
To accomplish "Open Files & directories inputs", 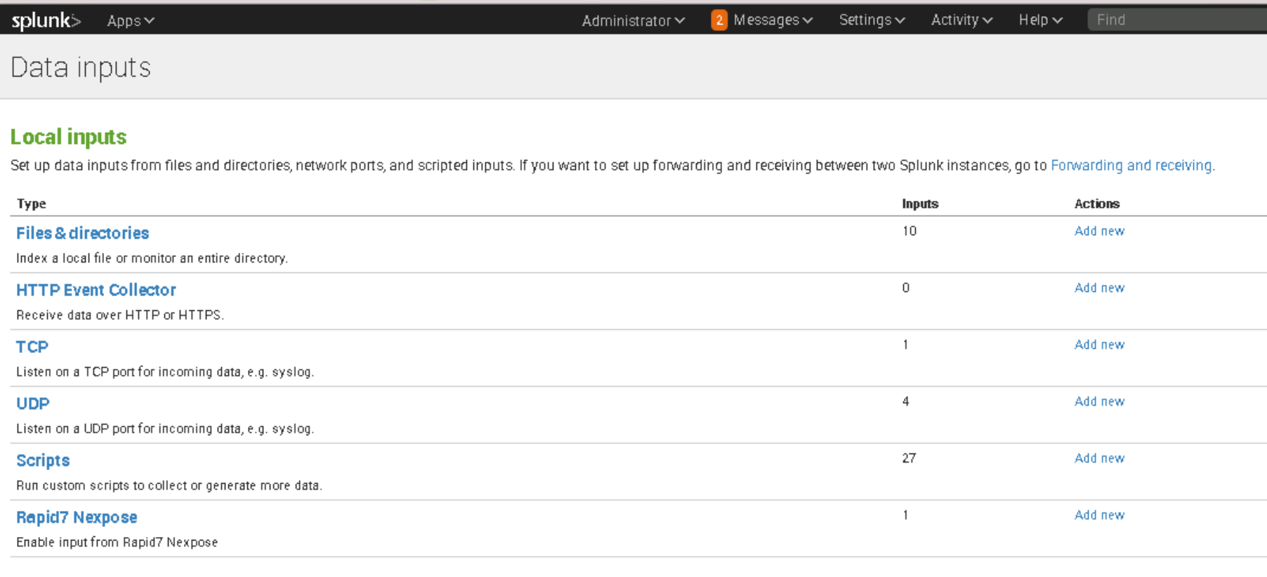I will [83, 233].
